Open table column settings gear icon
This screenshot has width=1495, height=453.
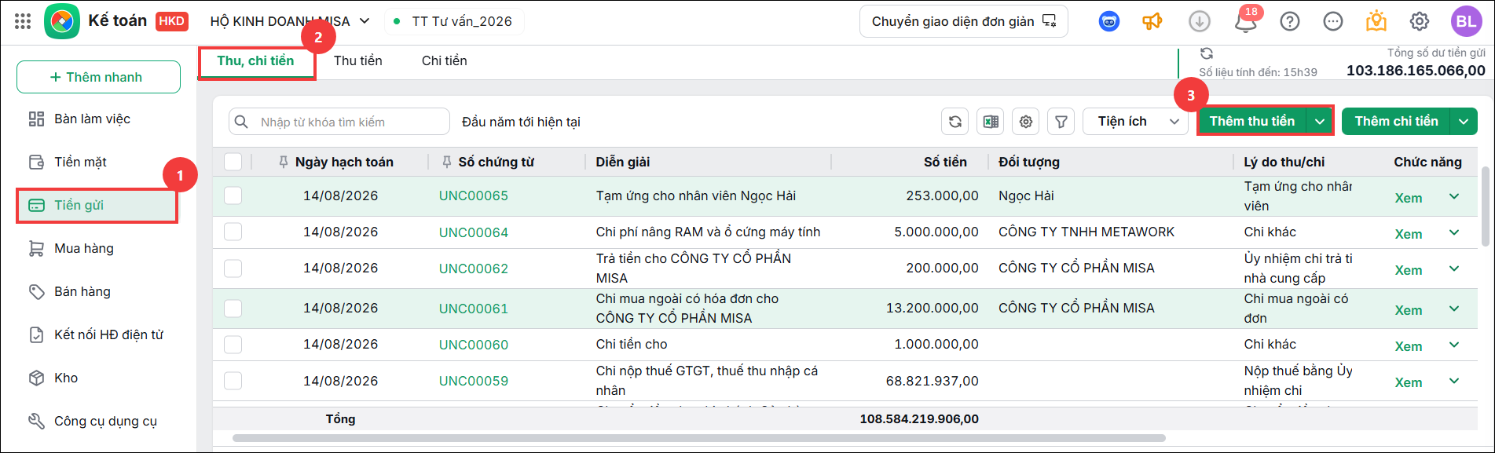[x=1026, y=122]
